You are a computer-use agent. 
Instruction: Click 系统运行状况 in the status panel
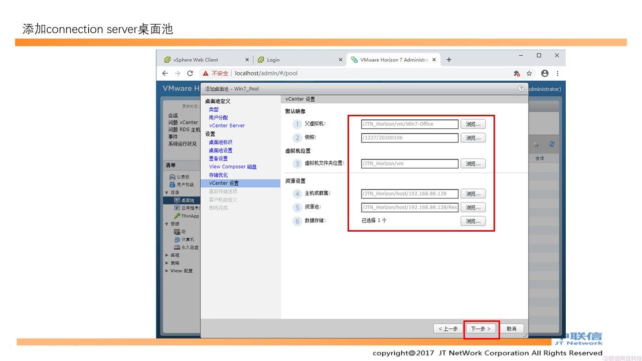tap(183, 144)
